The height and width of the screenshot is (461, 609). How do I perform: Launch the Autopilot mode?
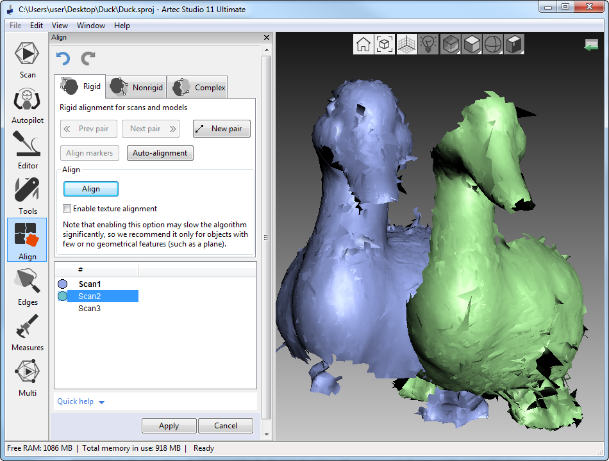point(27,106)
